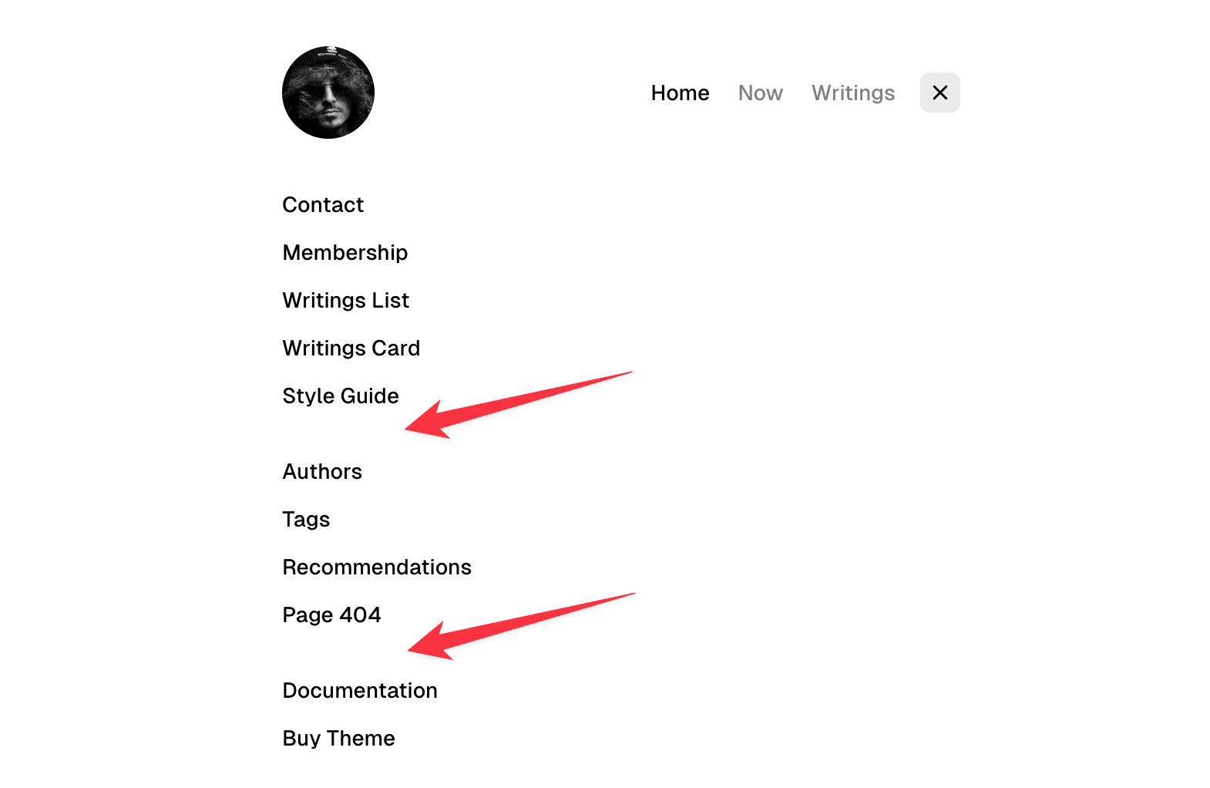Open the Style Guide
The image size is (1210, 788).
point(340,396)
